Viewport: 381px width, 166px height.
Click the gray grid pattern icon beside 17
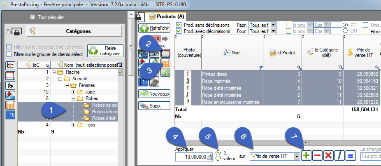point(154,82)
